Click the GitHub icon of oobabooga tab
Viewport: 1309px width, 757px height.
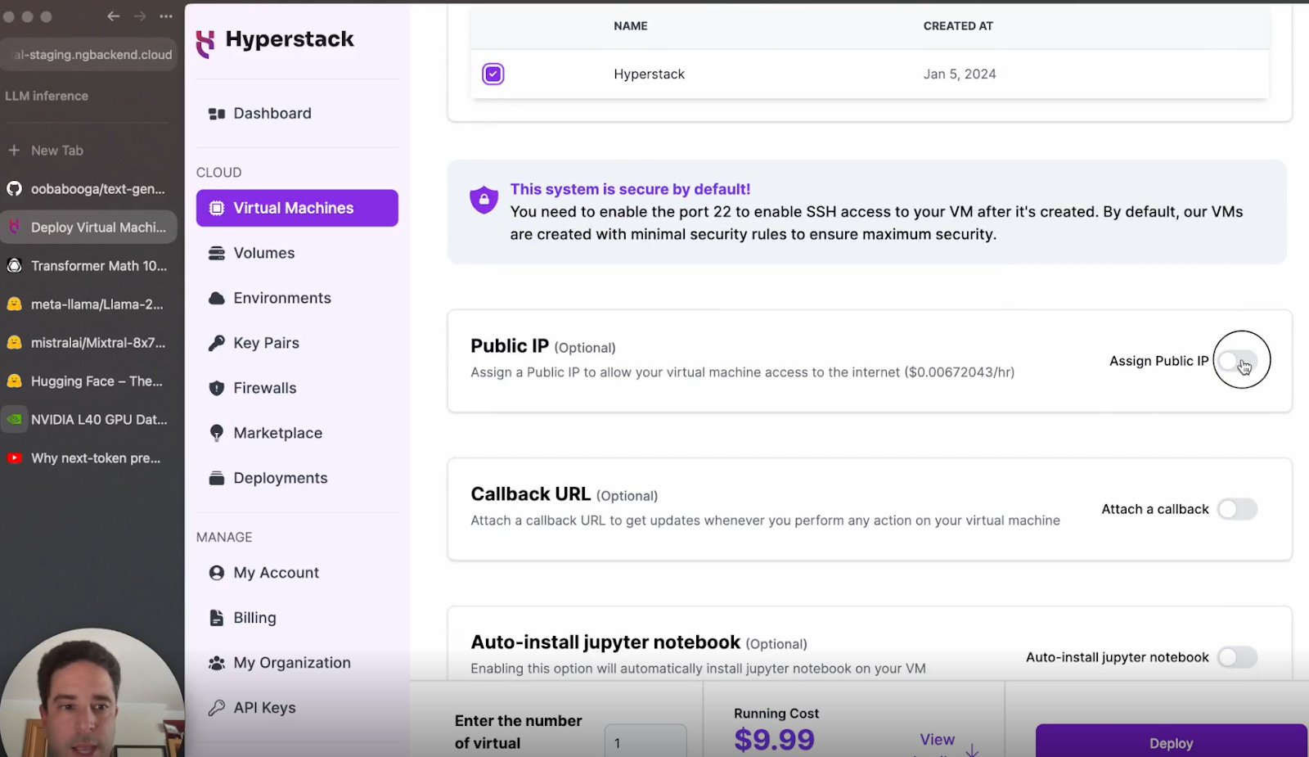point(14,189)
